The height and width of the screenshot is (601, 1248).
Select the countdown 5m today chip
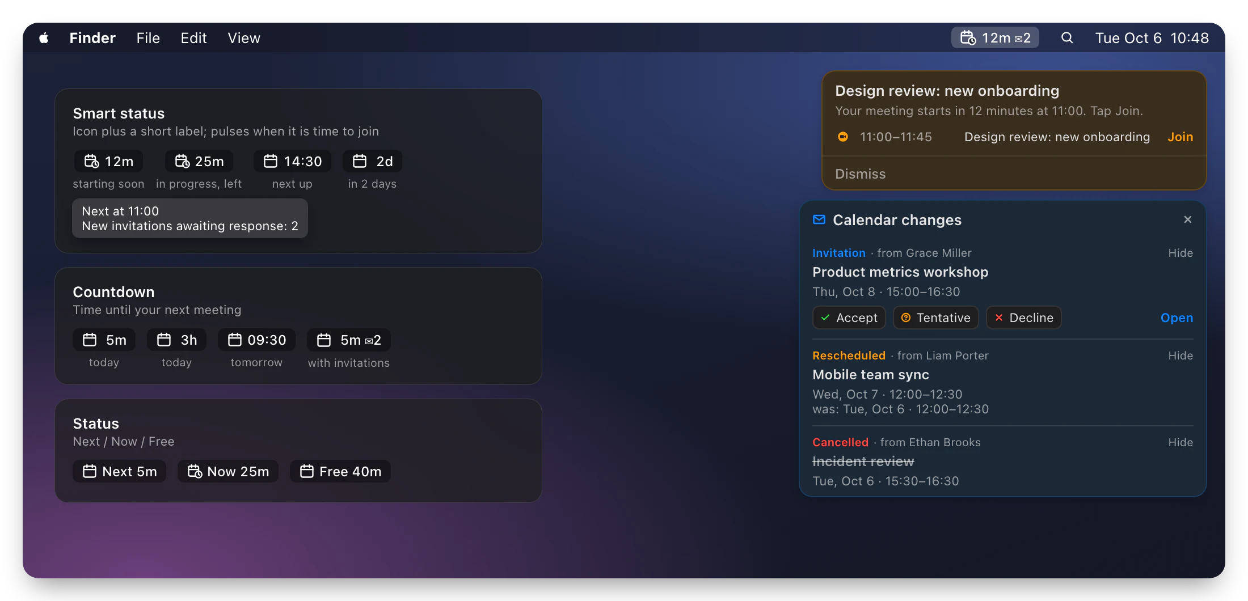click(x=104, y=340)
